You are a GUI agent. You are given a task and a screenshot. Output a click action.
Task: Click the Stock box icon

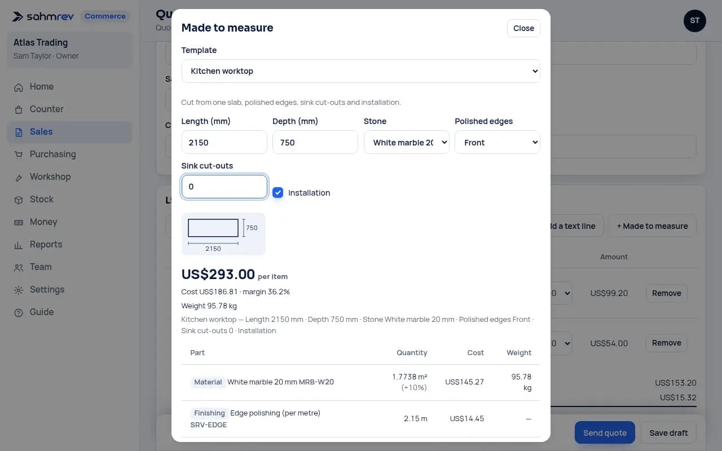pos(19,200)
